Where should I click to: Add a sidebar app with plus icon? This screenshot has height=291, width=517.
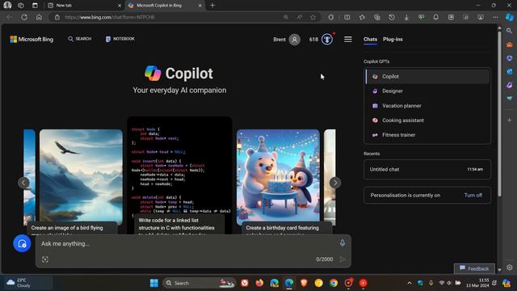pos(510,120)
